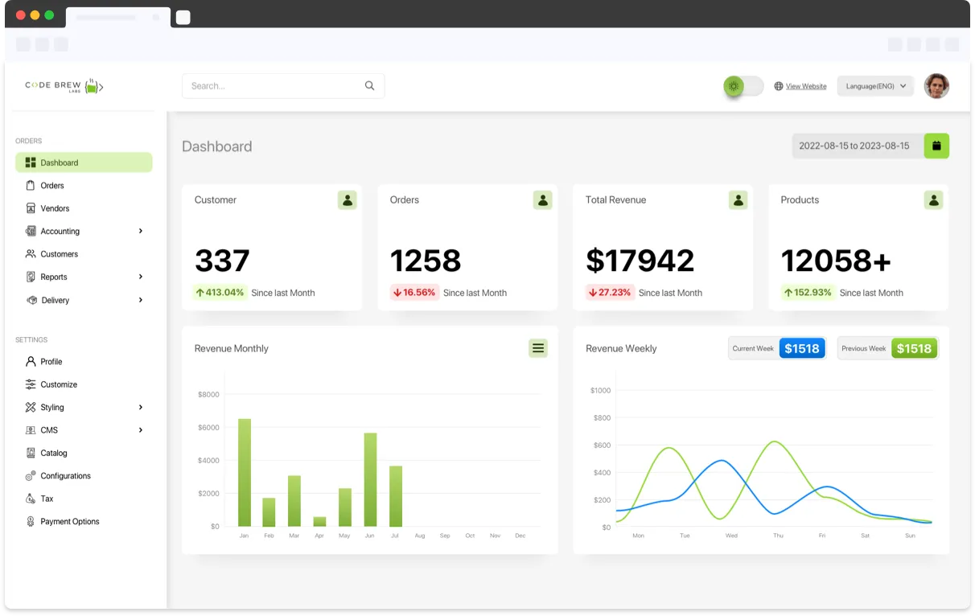
Task: Open the user profile avatar
Action: (x=936, y=86)
